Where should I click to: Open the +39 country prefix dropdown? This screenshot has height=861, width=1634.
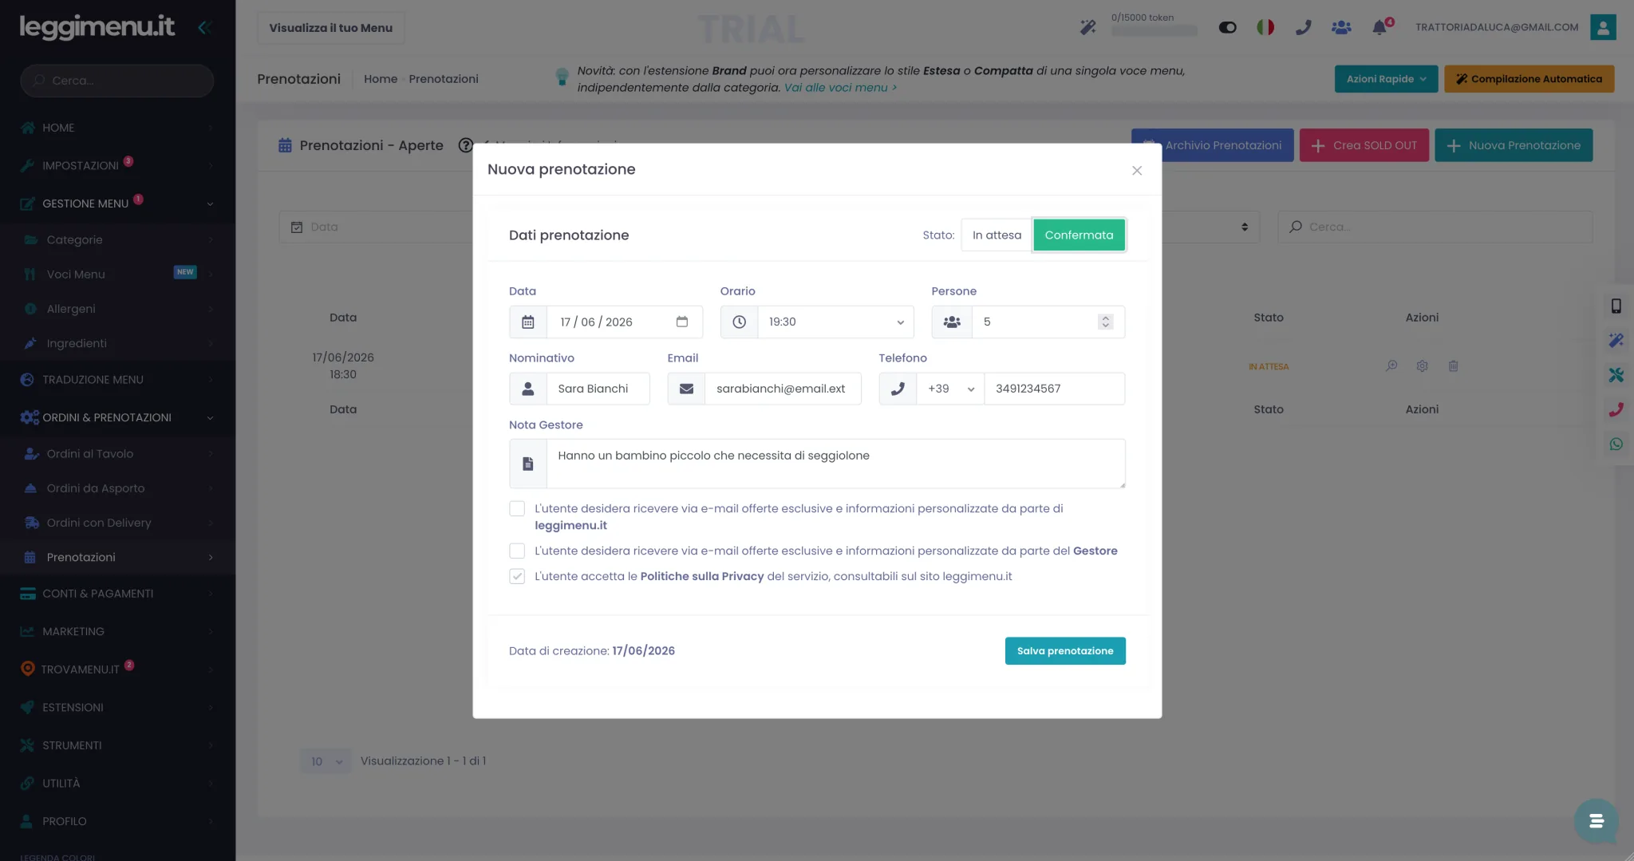(950, 389)
